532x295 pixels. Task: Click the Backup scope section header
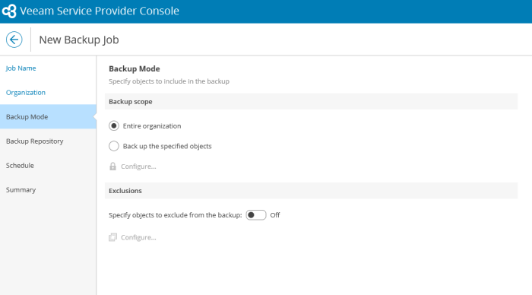pyautogui.click(x=311, y=102)
